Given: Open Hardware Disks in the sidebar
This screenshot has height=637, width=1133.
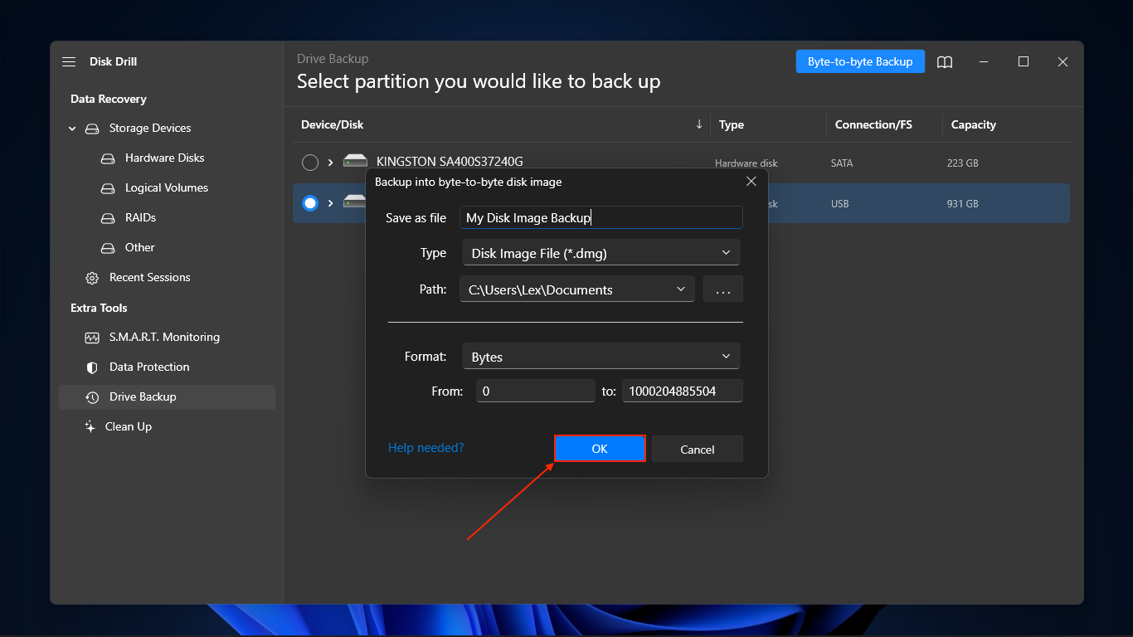Looking at the screenshot, I should pyautogui.click(x=164, y=158).
